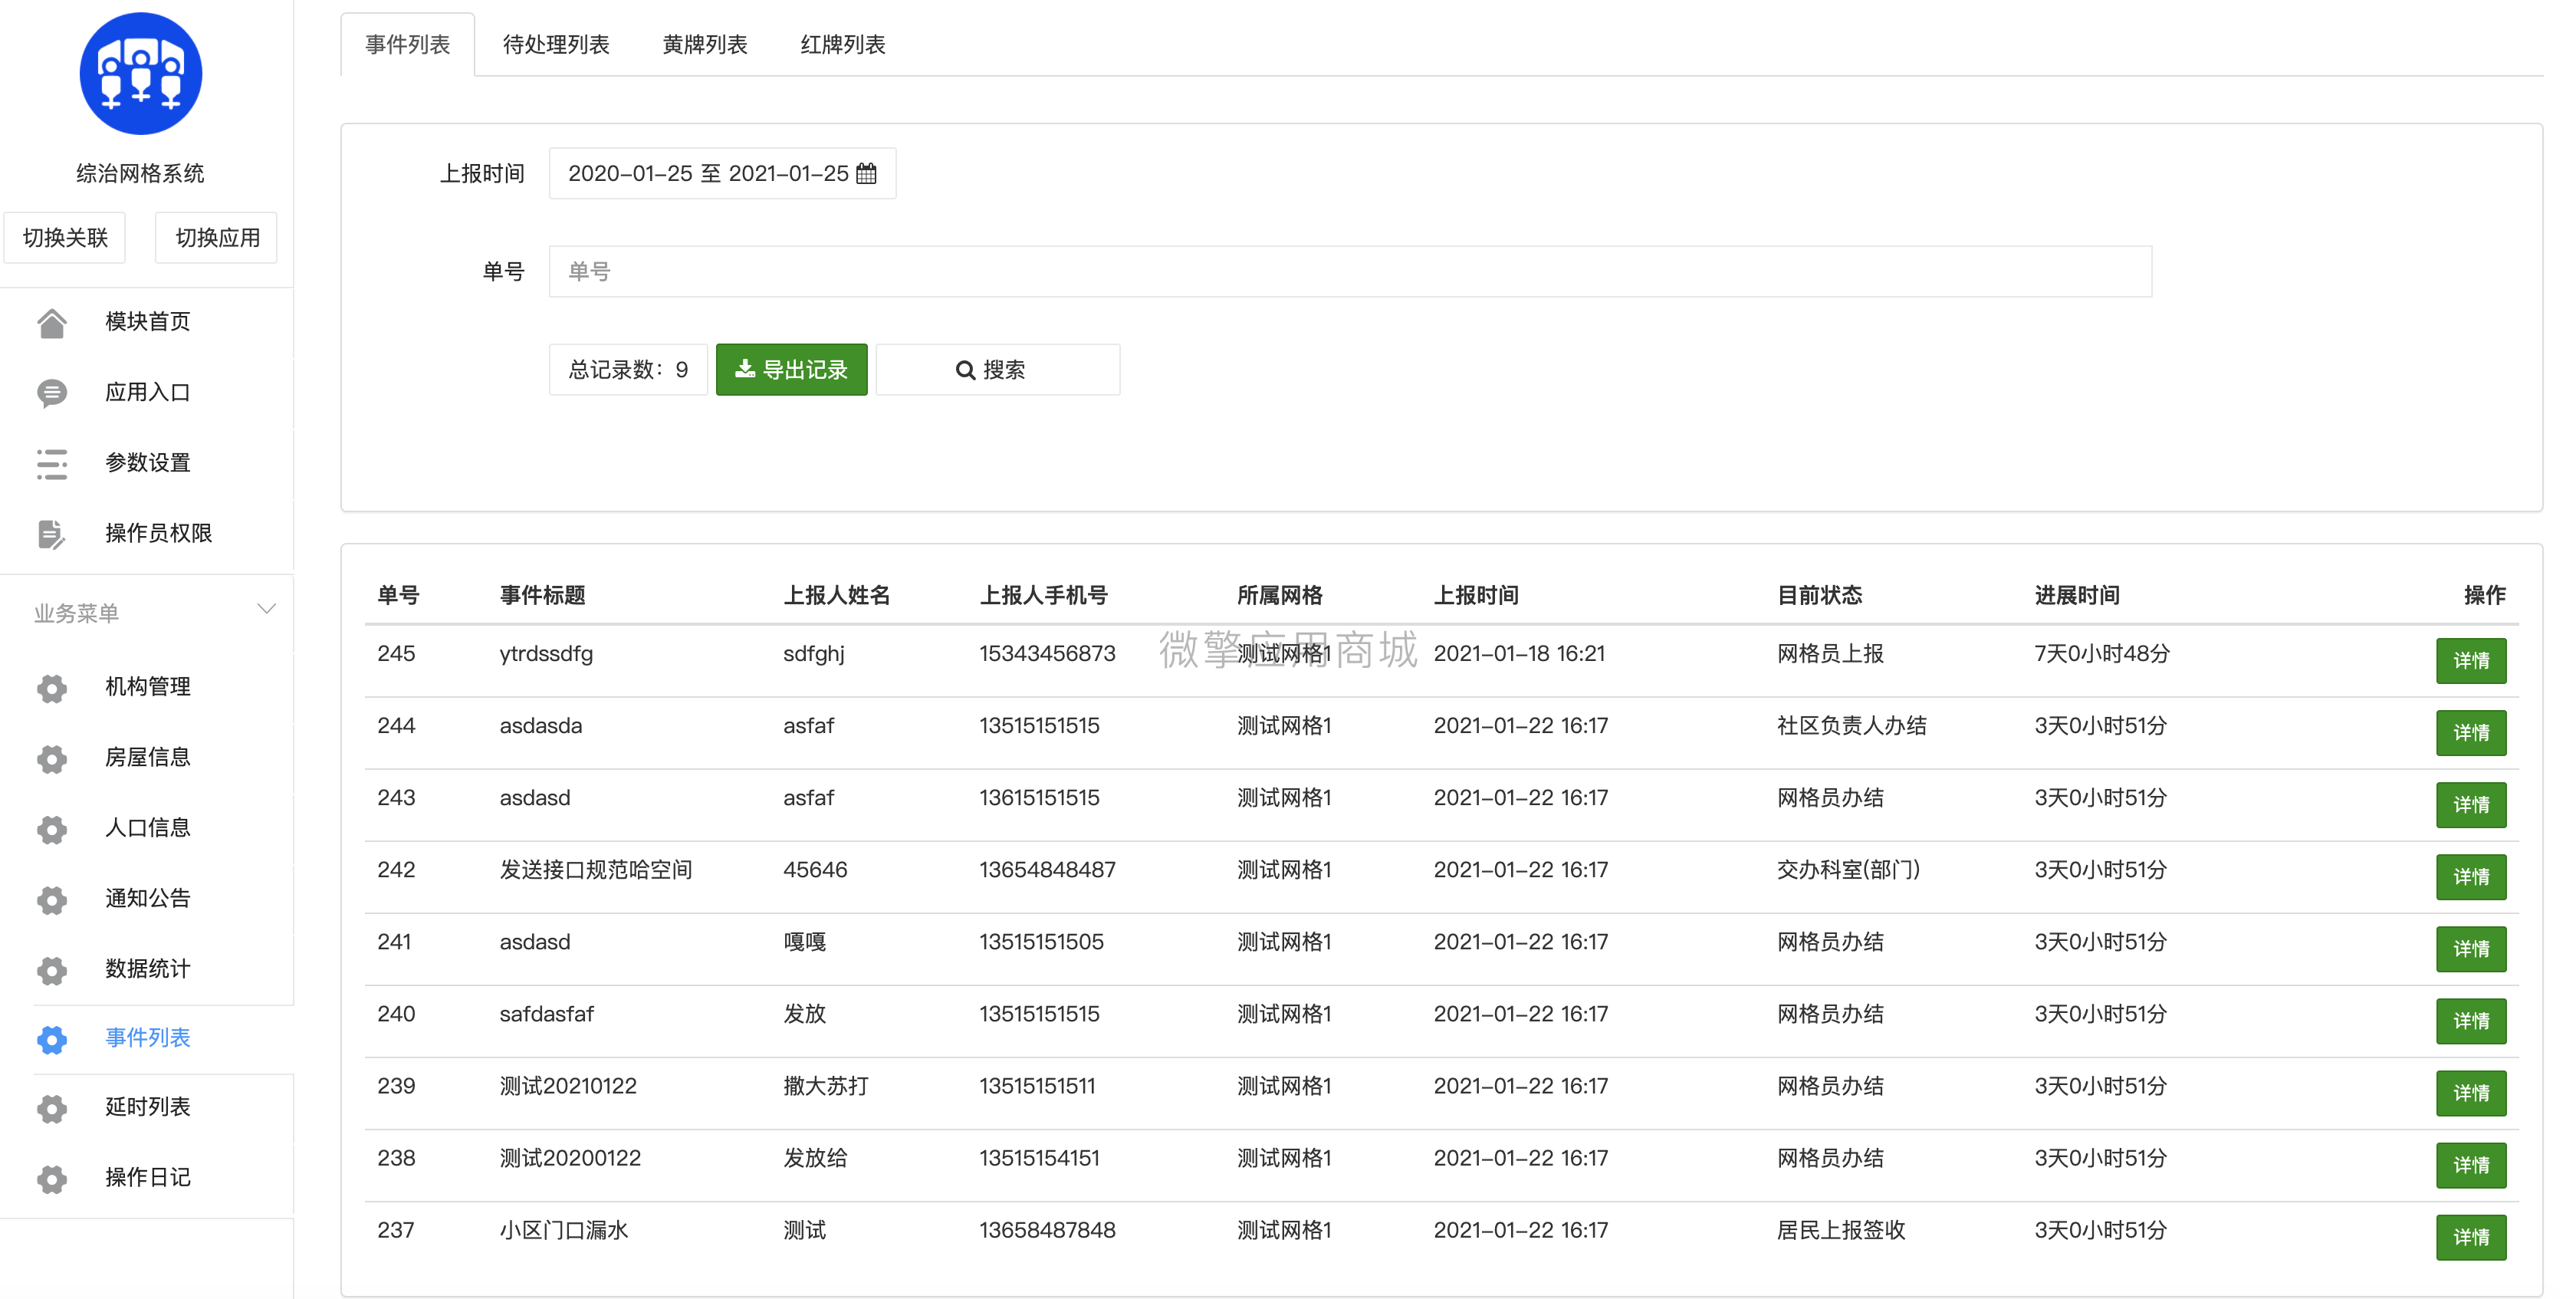The width and height of the screenshot is (2576, 1299).
Task: Click the green 导出记录 button
Action: (792, 369)
